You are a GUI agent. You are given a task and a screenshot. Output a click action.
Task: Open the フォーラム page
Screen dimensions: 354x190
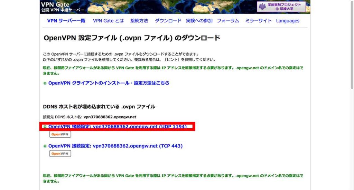[228, 21]
